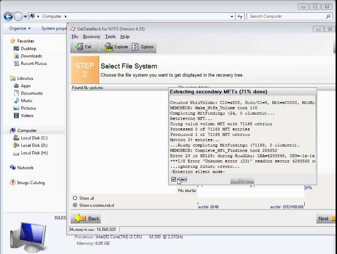Click the large computer thumbnail in details pane

tap(28, 237)
